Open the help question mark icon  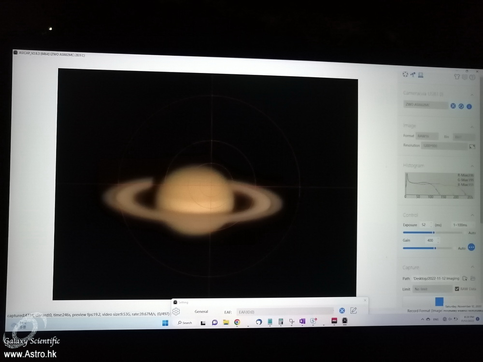tap(472, 77)
